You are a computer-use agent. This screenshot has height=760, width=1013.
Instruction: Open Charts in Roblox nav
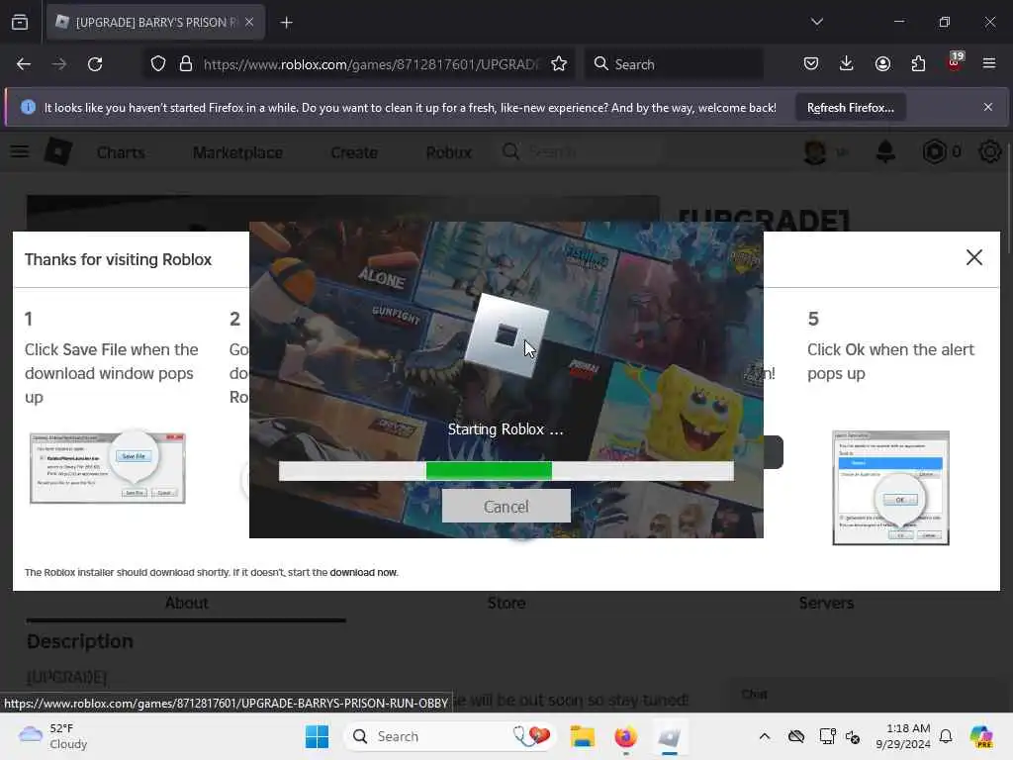[x=121, y=152]
